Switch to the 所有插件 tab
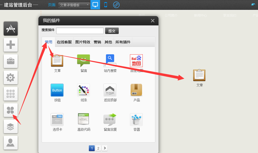Viewport: 258px width, 153px height. (x=123, y=42)
